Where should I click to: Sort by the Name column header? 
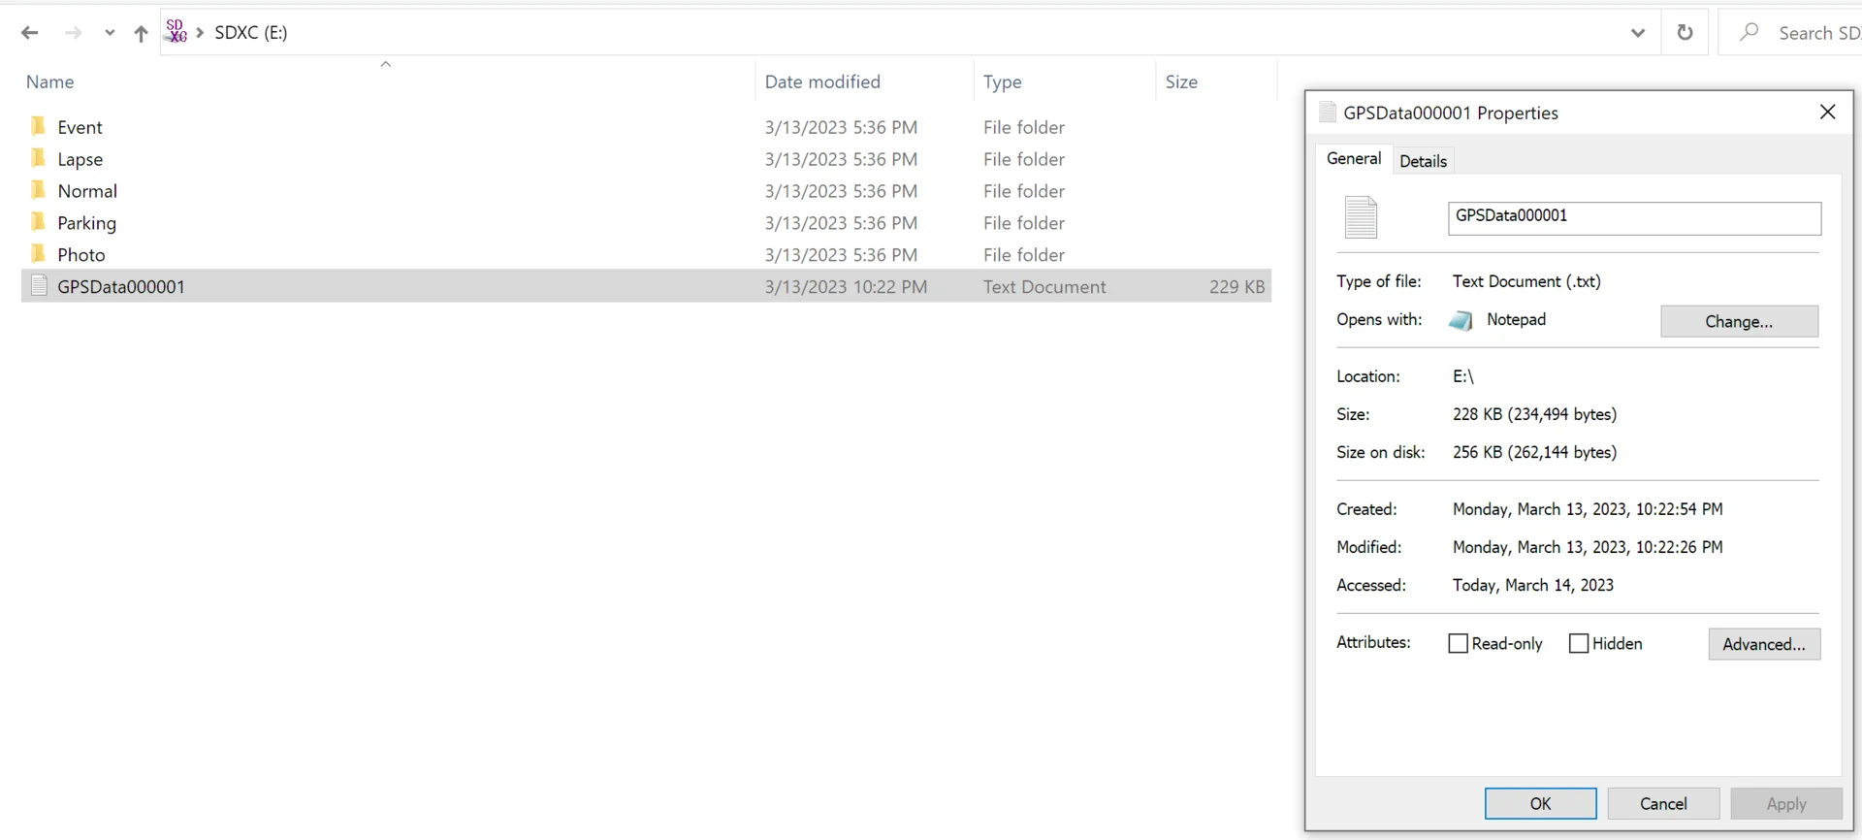point(50,81)
